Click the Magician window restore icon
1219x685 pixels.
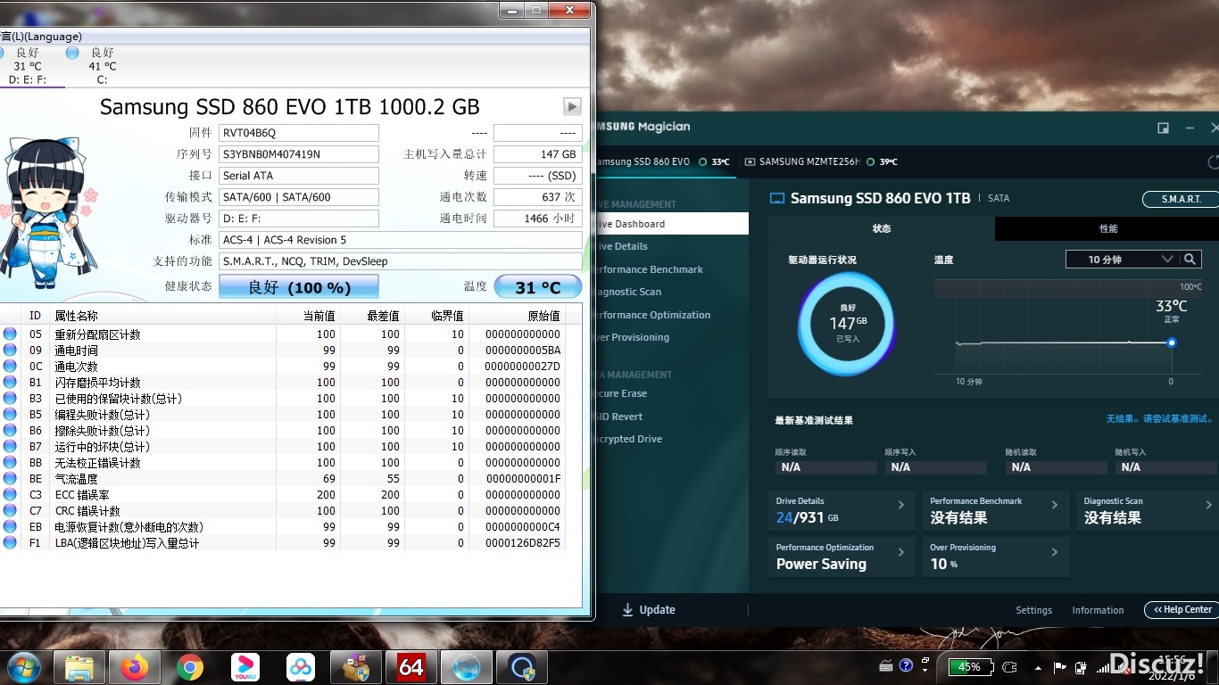(1163, 128)
